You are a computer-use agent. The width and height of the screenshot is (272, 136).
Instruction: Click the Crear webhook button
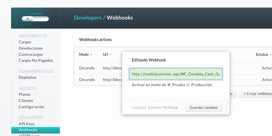coord(255,94)
